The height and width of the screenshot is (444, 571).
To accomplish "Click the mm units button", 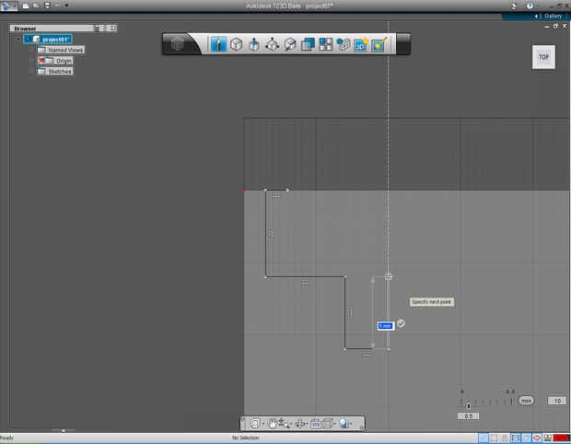I will tap(526, 401).
